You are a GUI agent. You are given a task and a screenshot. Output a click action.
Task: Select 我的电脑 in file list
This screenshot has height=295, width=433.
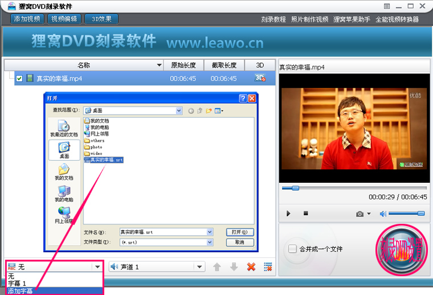(x=97, y=127)
